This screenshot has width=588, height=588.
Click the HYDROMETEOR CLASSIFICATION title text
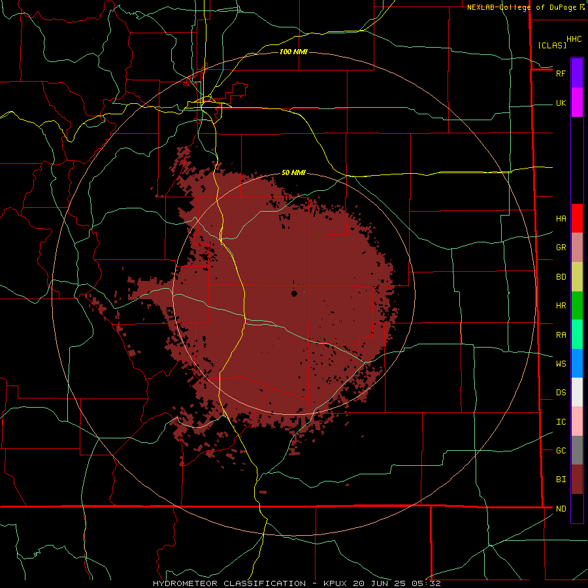(229, 583)
